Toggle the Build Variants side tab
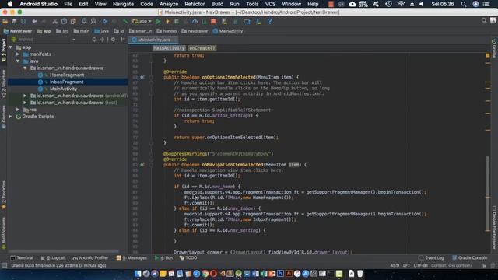Image resolution: width=498 pixels, height=280 pixels. pyautogui.click(x=4, y=233)
